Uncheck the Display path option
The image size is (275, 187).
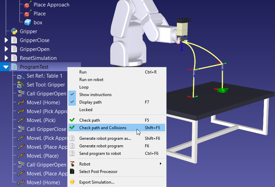pyautogui.click(x=90, y=102)
